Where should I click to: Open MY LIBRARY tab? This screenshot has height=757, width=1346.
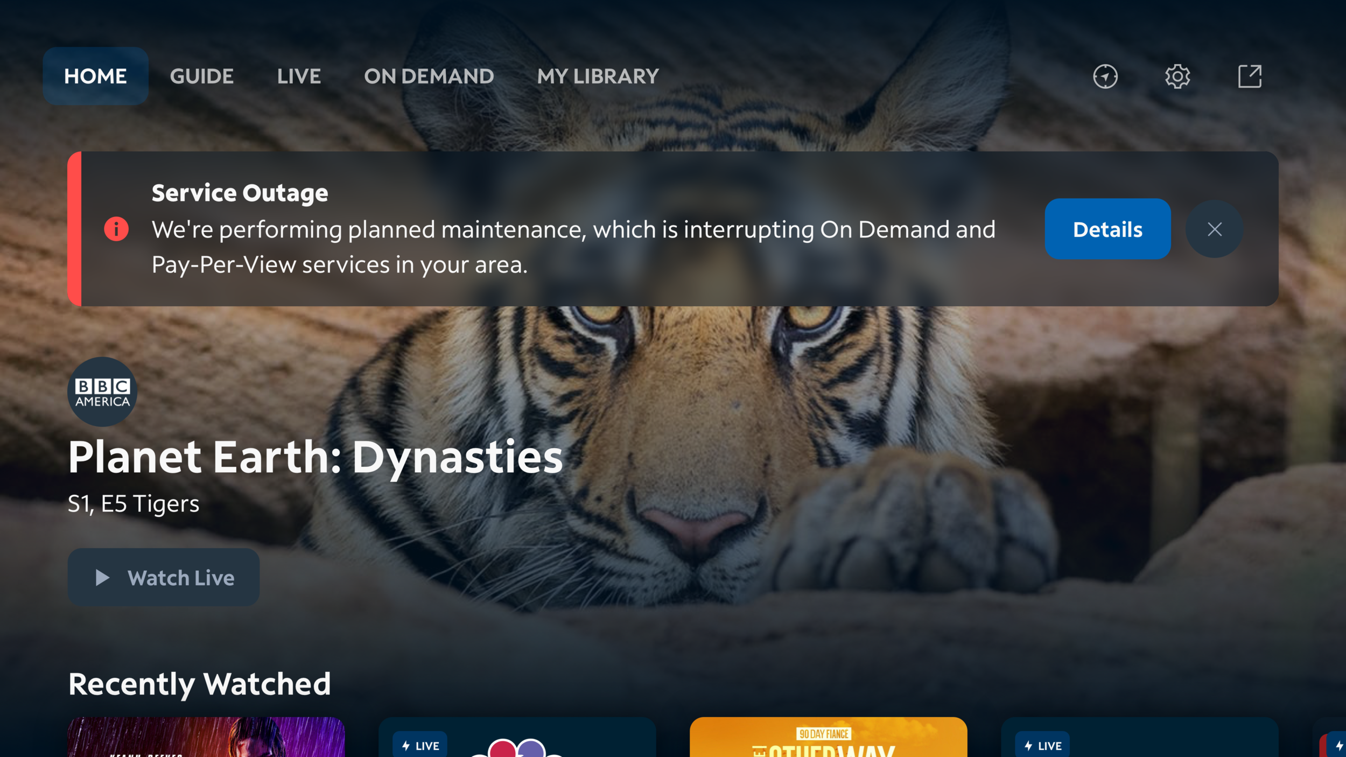coord(598,76)
